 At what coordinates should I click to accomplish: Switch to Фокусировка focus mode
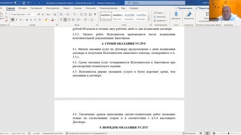[189, 133]
